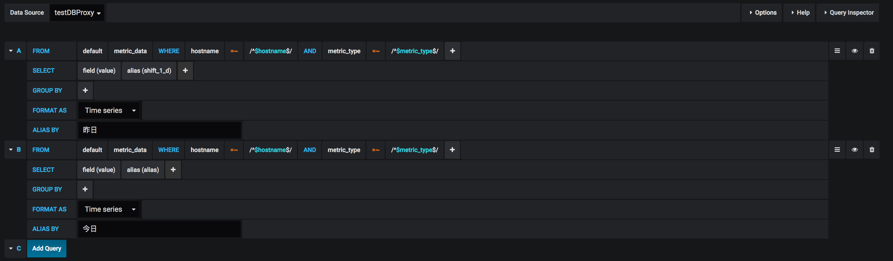The width and height of the screenshot is (893, 261).
Task: Delete query A with trash icon
Action: tap(872, 51)
